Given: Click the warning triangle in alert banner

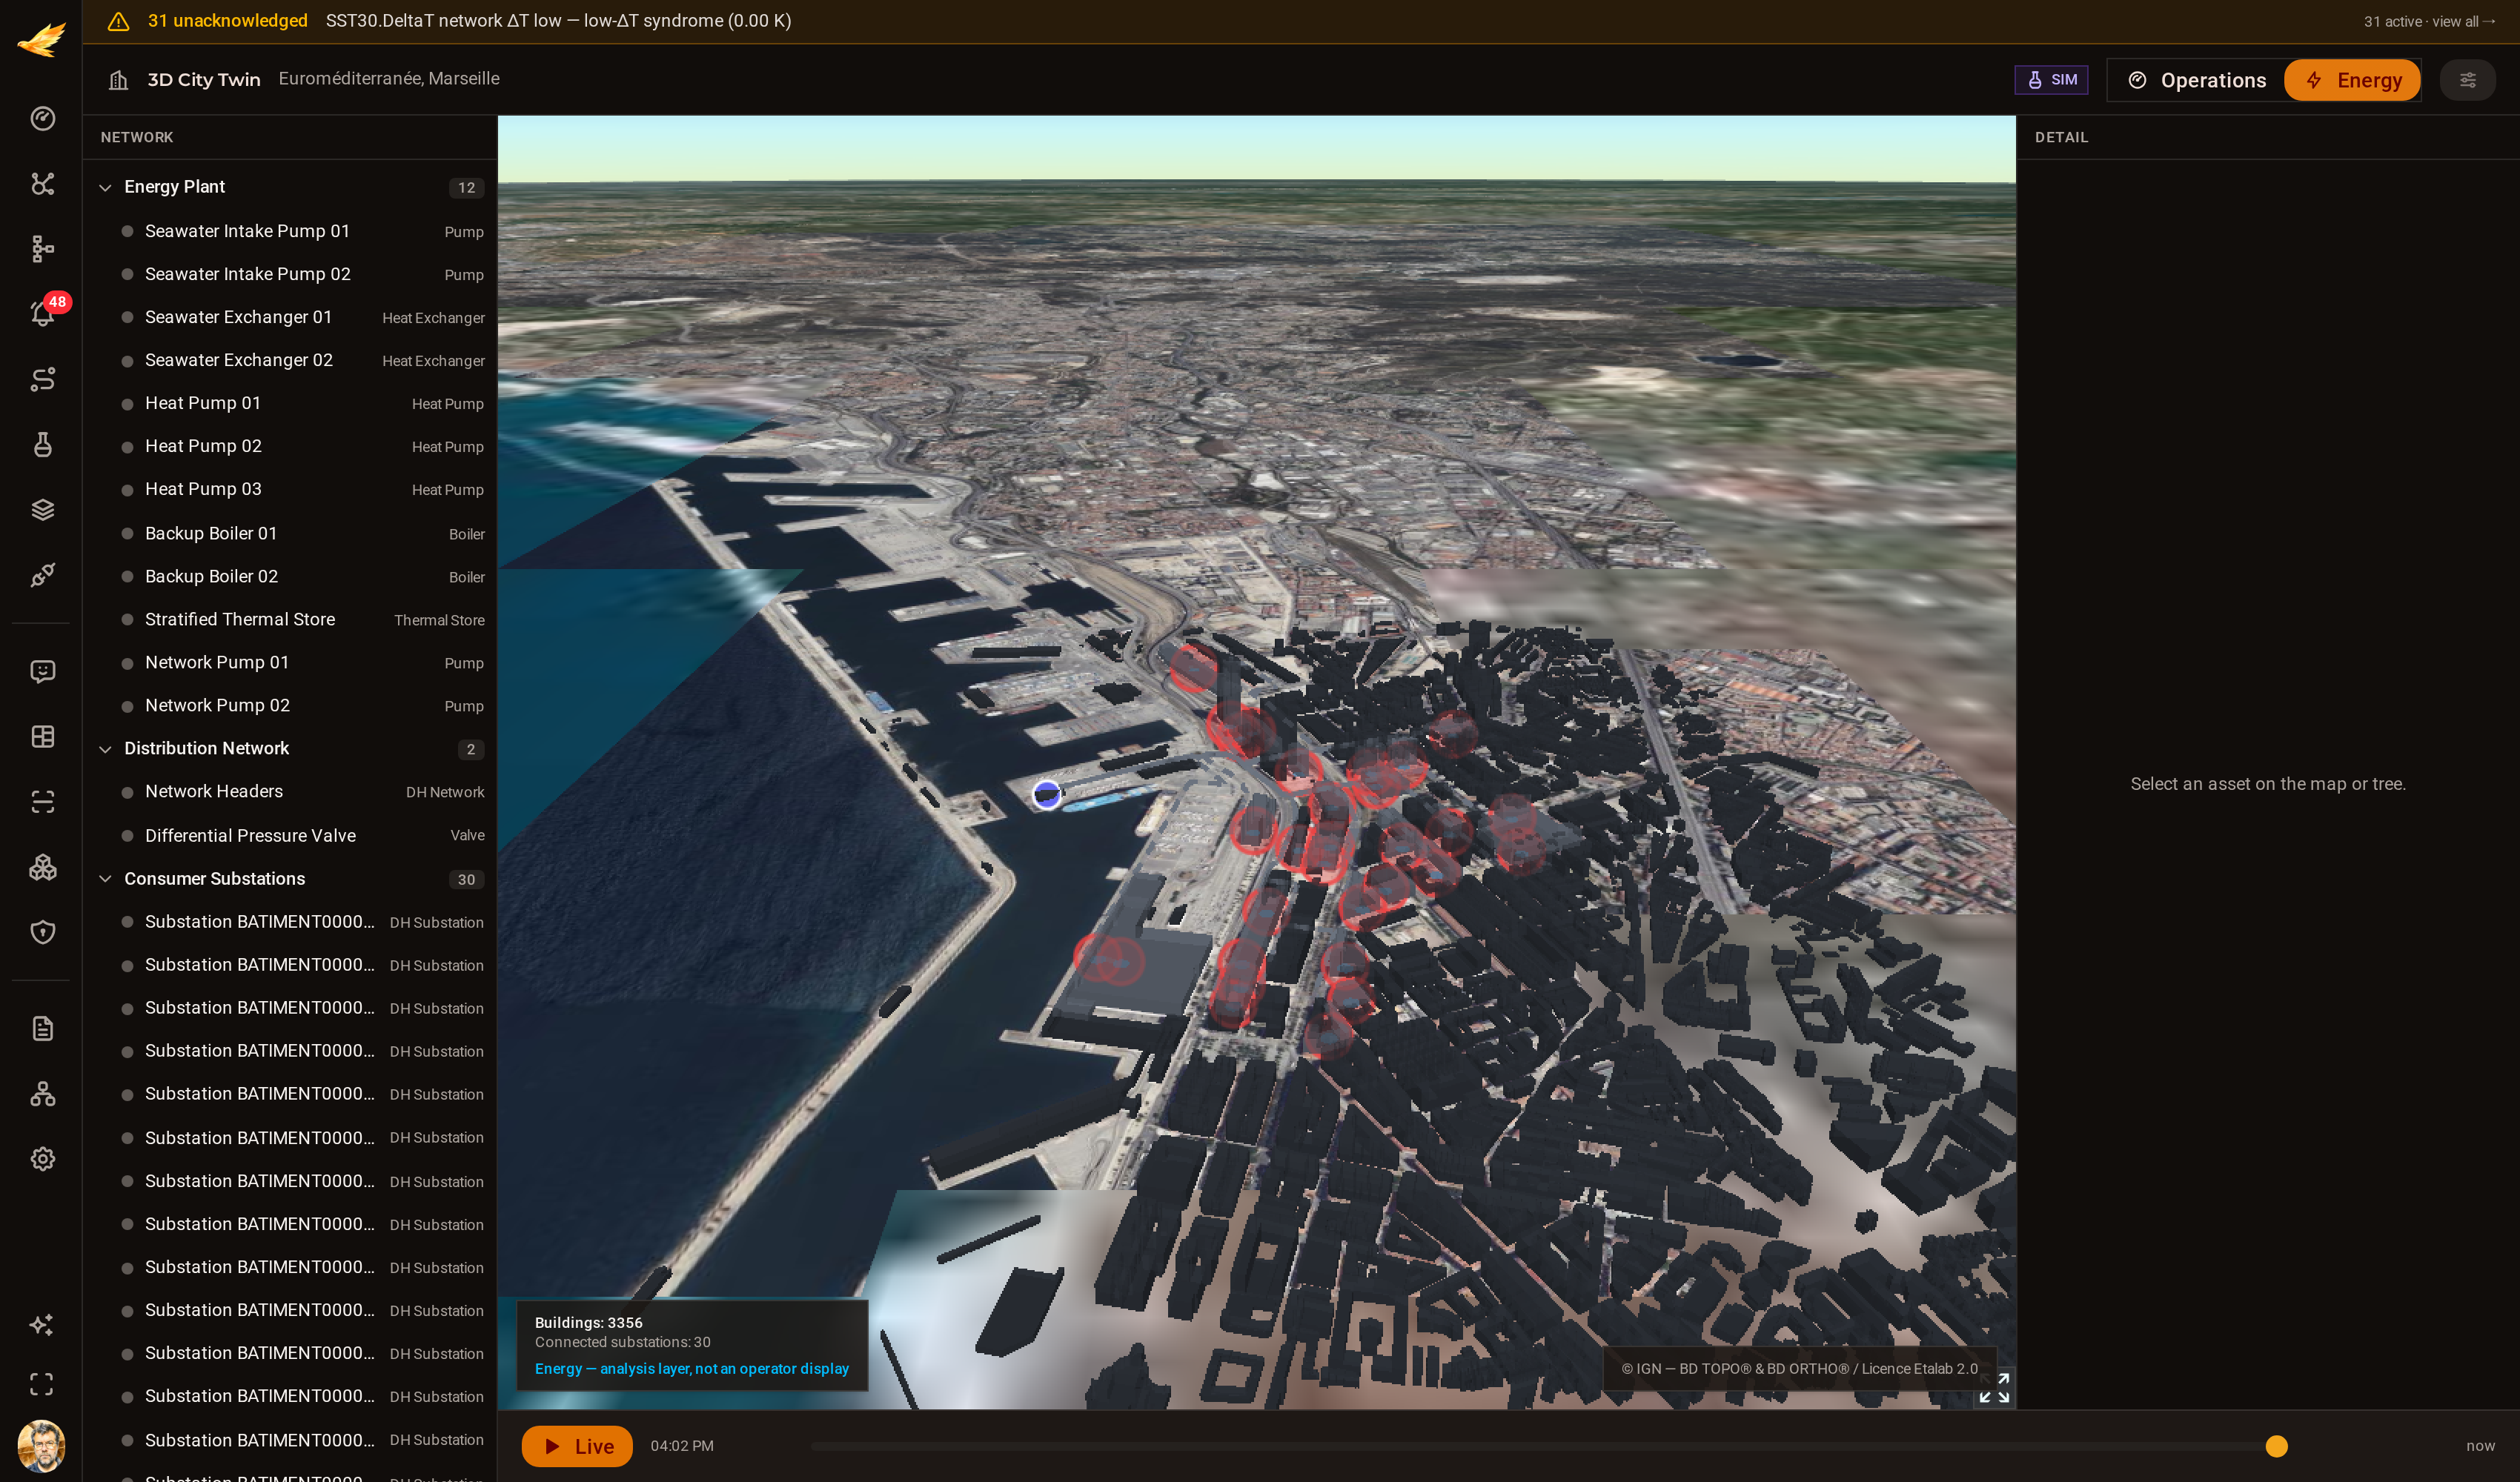Looking at the screenshot, I should click(x=118, y=21).
